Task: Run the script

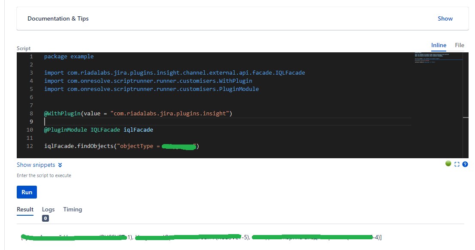Action: coord(27,192)
